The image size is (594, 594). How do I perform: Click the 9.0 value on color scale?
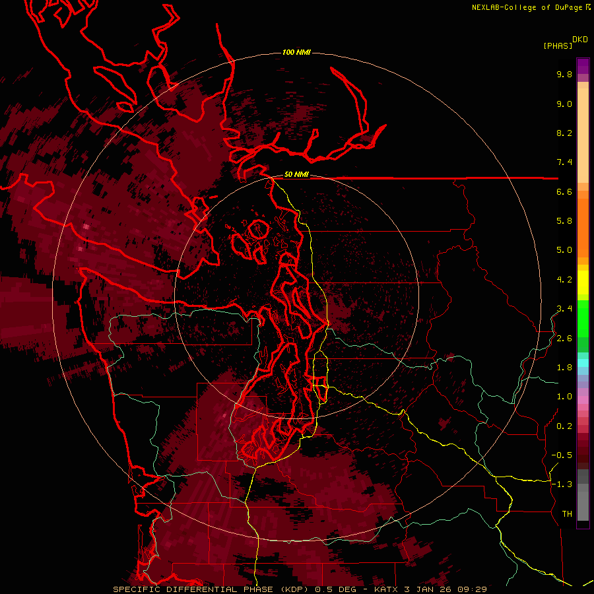point(564,104)
